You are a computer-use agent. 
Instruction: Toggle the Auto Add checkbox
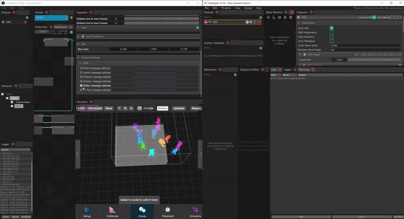pos(332,28)
